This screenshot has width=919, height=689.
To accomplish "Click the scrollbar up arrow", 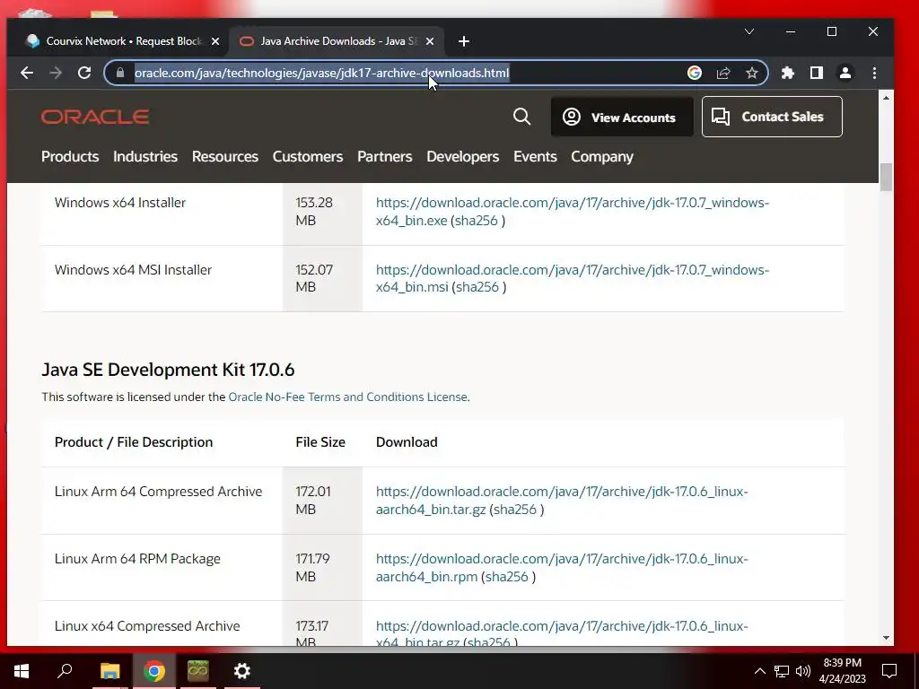I will tap(886, 97).
